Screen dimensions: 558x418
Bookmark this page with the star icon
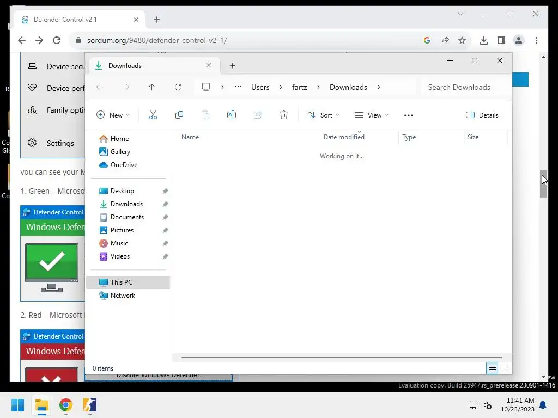[x=462, y=40]
